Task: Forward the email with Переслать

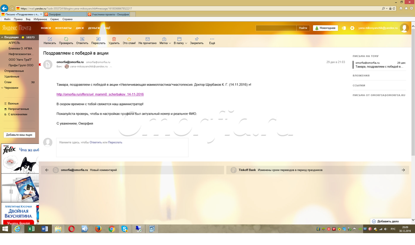Action: click(x=98, y=41)
